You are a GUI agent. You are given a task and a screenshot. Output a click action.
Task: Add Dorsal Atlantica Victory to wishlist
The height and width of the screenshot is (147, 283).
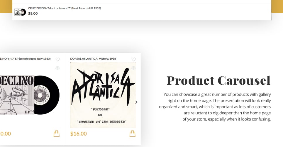point(133,59)
